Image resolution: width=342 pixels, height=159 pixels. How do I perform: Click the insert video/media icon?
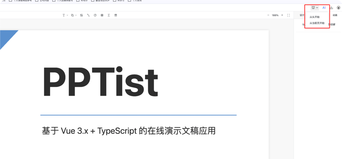pyautogui.click(x=116, y=15)
